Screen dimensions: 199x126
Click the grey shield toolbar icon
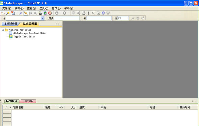pyautogui.click(x=108, y=13)
